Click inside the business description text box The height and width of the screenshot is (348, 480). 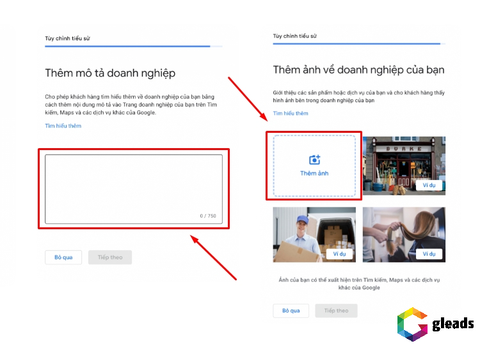coord(133,185)
